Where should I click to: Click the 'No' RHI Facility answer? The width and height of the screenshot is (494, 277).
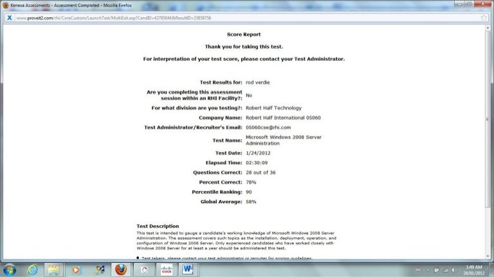249,96
